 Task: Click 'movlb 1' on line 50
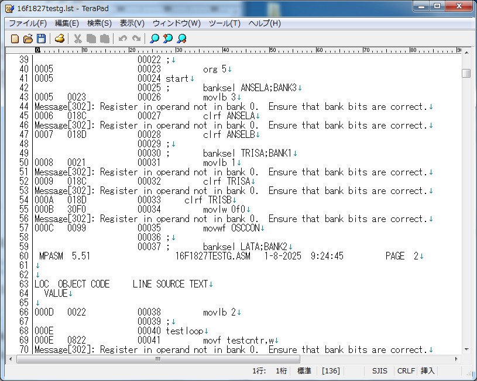pos(219,163)
